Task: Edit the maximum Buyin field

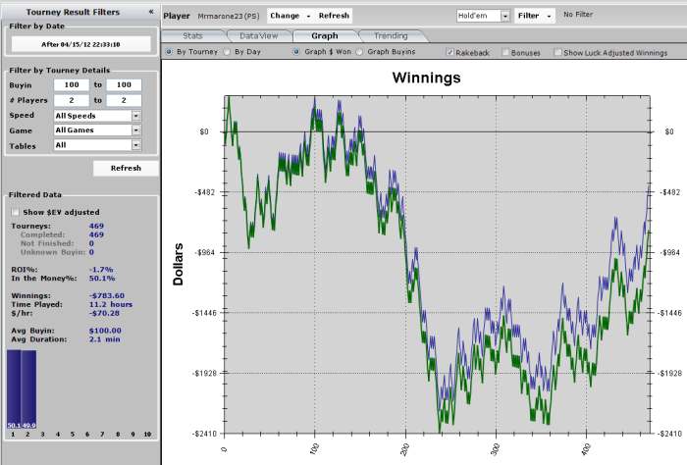Action: coord(124,85)
